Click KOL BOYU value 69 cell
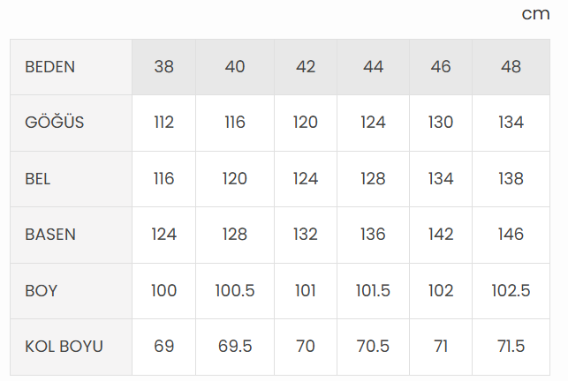568x381 pixels. (x=163, y=347)
